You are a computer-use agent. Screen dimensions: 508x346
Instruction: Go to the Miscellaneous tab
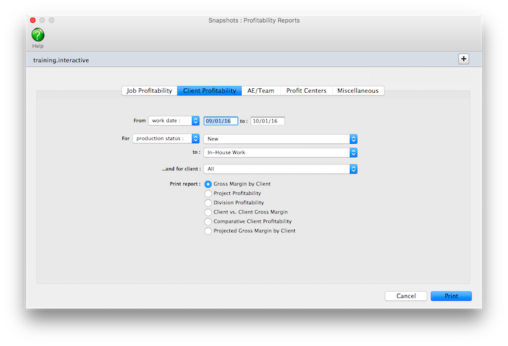[x=358, y=91]
